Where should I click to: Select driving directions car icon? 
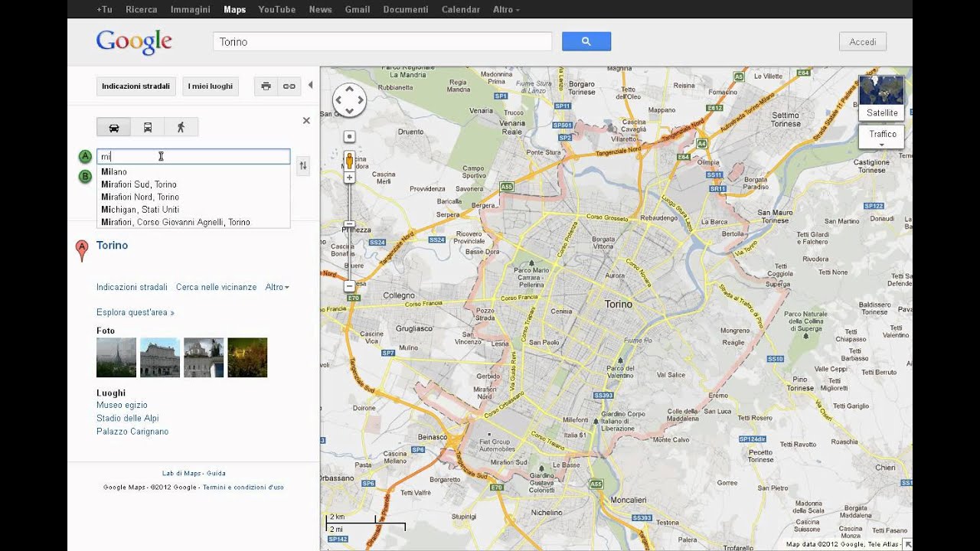click(x=113, y=127)
